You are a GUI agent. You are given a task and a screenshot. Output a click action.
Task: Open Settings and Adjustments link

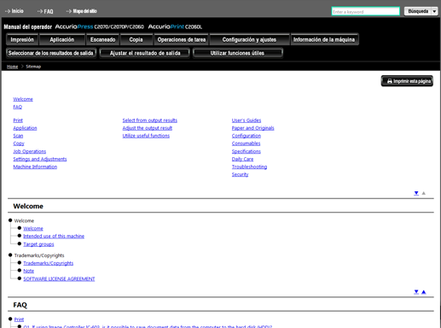40,159
